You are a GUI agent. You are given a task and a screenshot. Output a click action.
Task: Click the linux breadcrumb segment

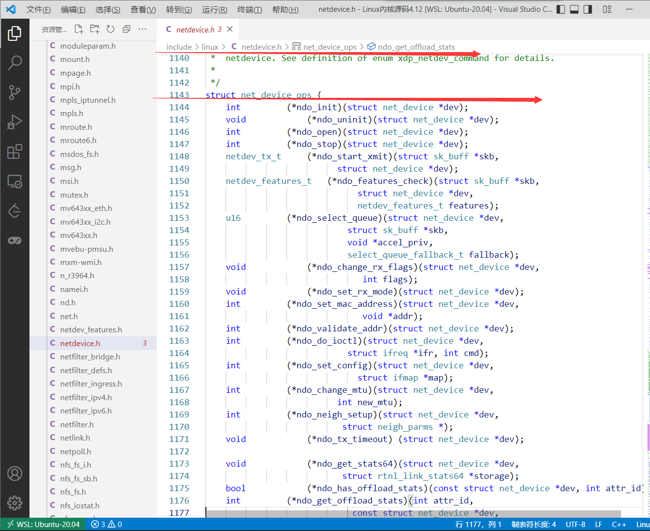click(x=210, y=47)
